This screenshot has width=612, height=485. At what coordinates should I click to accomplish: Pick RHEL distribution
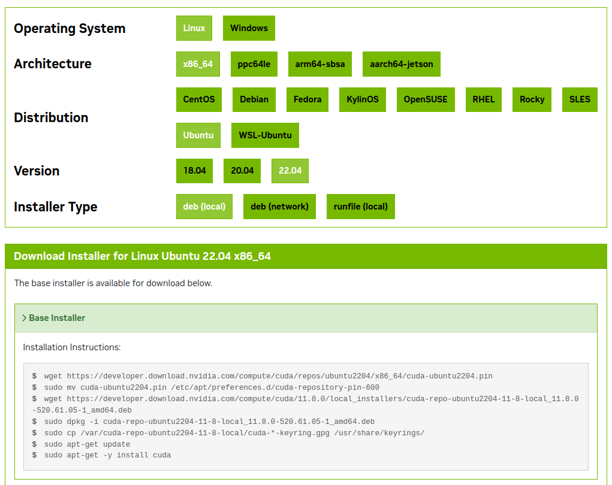click(483, 99)
